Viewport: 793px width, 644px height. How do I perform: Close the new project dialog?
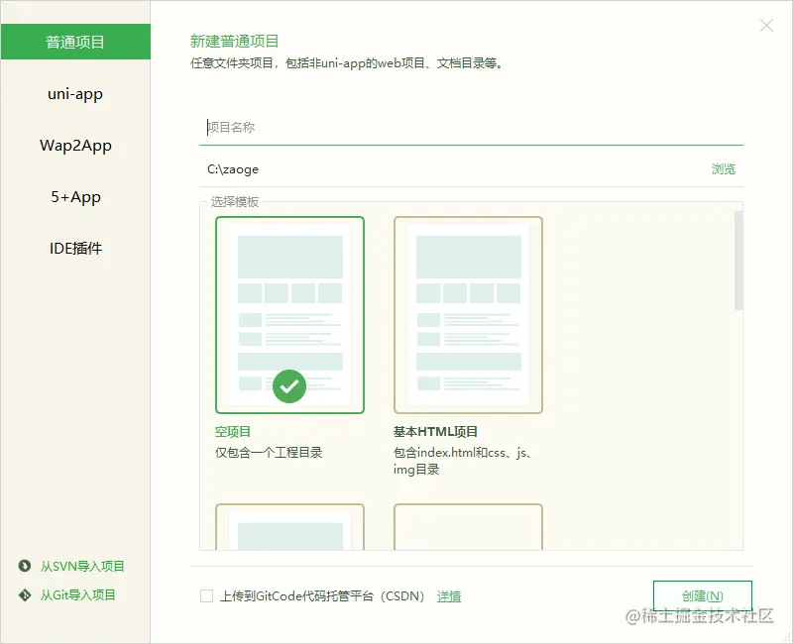coord(766,26)
